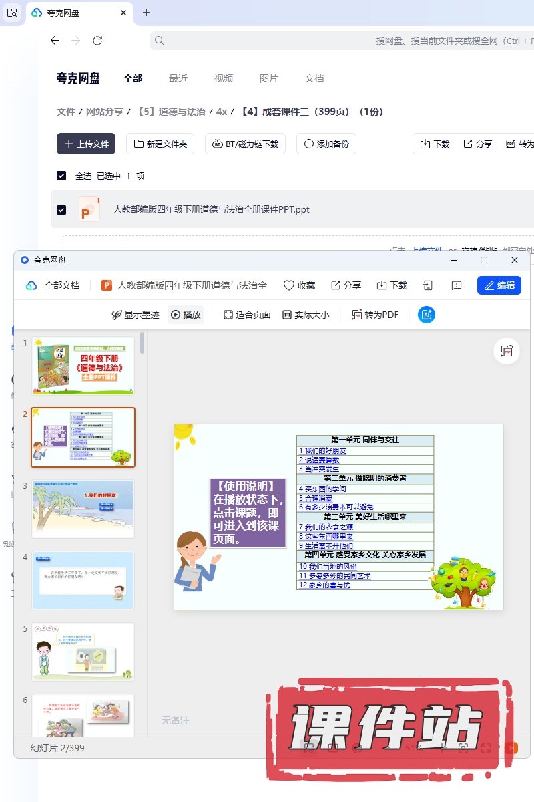
Task: Uncheck the 全选 select-all checkbox
Action: pyautogui.click(x=61, y=176)
